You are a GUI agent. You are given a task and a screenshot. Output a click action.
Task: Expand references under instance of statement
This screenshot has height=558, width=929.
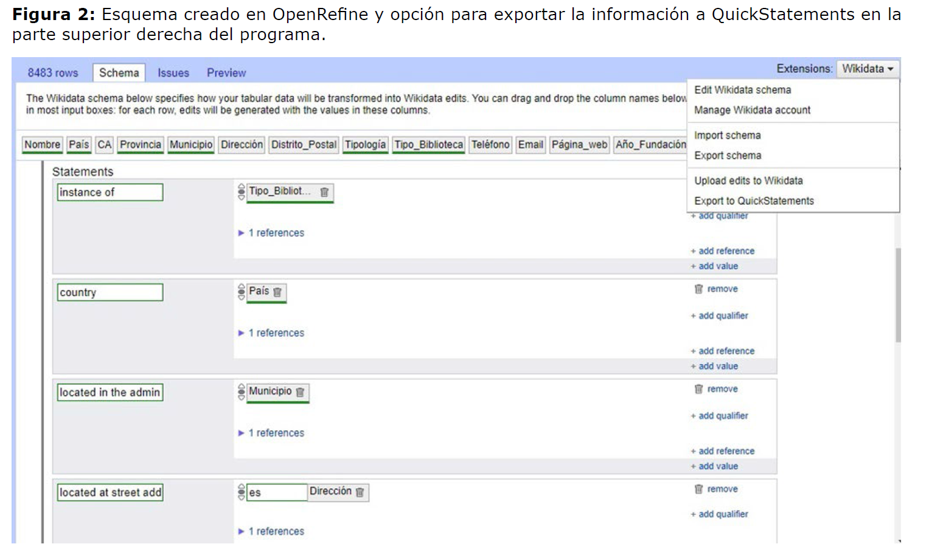click(x=271, y=233)
